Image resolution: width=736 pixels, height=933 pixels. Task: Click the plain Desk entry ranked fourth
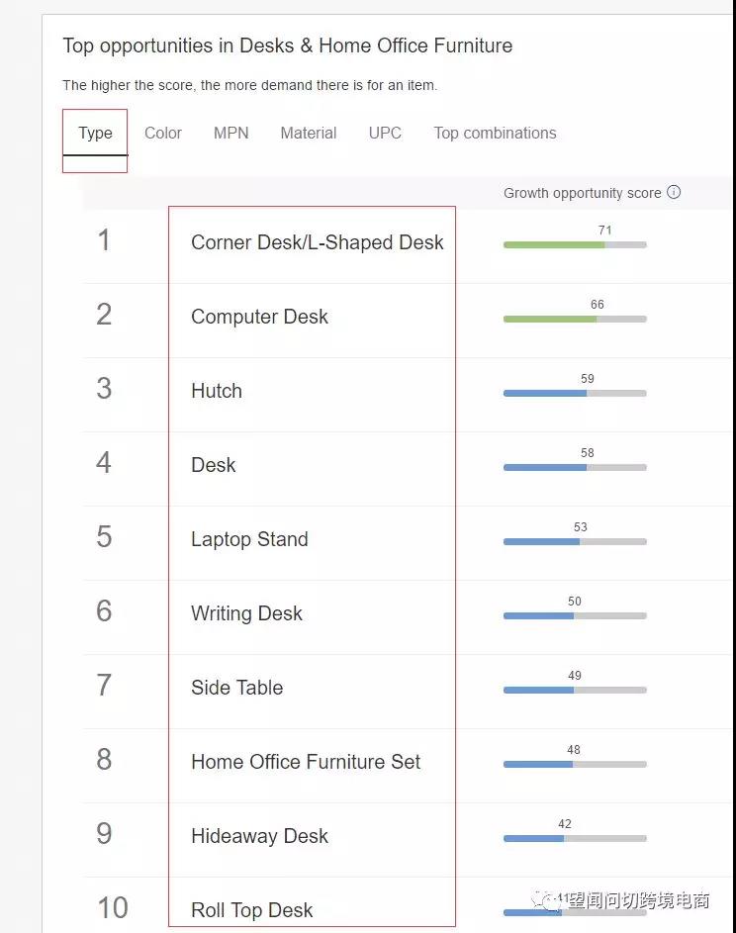214,466
